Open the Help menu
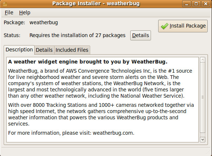The height and width of the screenshot is (156, 212). tap(25, 13)
